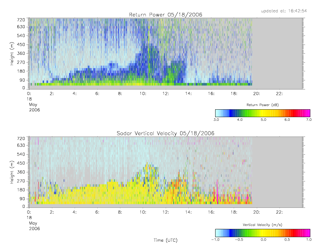Viewport: 326px width, 252px height.
Task: Click the 'Vertical Velocity (m/s)' colorbar label
Action: pos(263,225)
